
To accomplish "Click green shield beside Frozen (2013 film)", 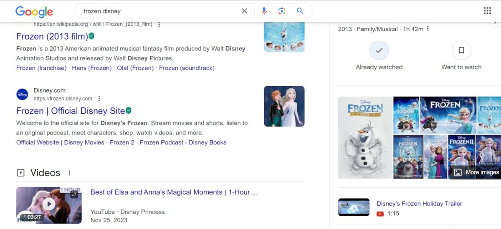I will (x=91, y=36).
